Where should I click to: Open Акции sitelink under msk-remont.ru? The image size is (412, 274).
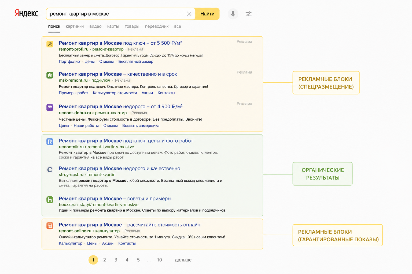147,93
